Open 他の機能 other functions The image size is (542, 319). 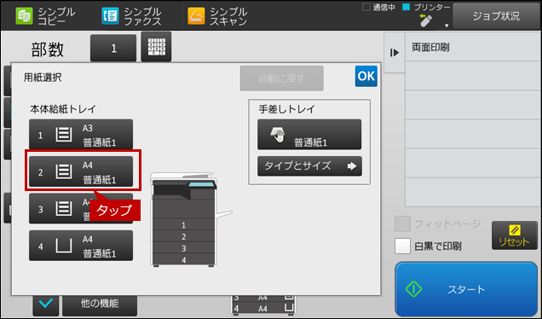100,304
